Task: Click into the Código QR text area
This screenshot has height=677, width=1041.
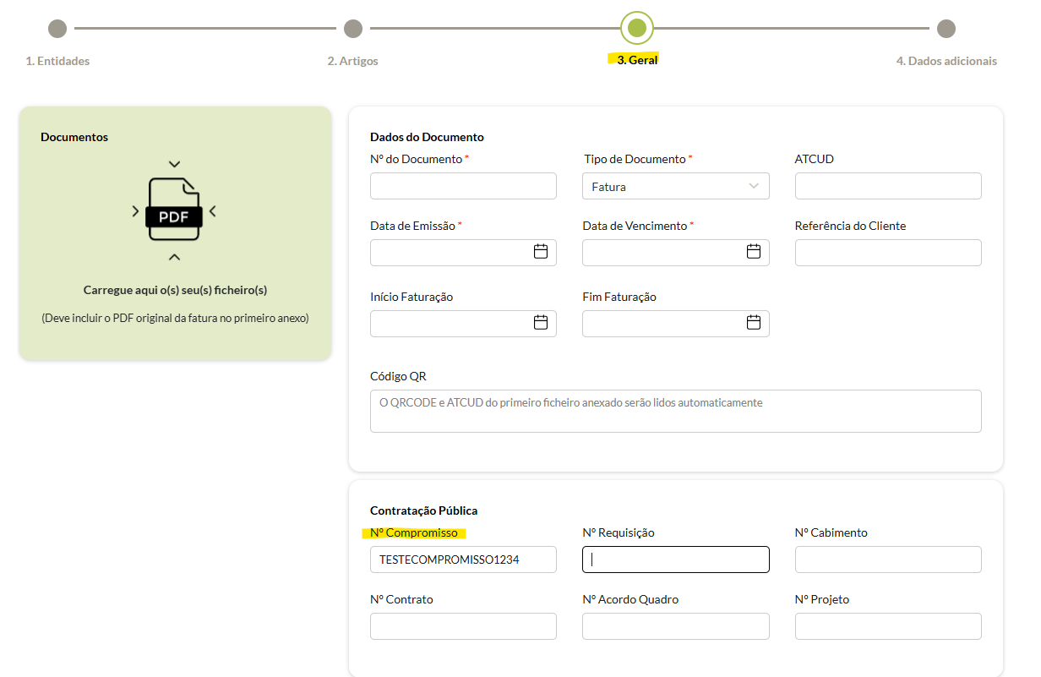Action: click(675, 412)
